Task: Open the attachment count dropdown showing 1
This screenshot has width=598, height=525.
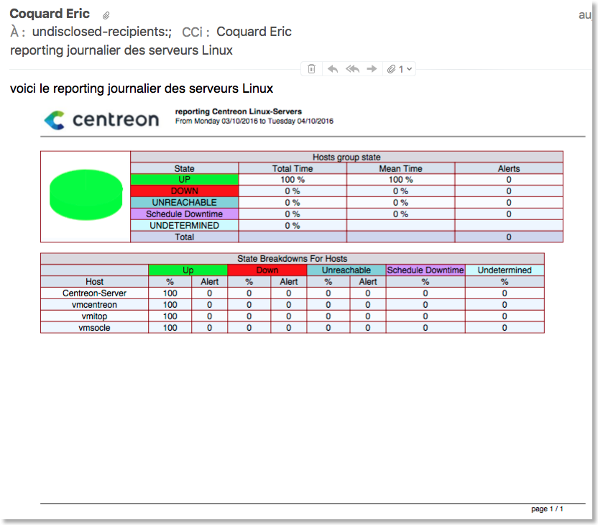Action: pyautogui.click(x=401, y=68)
